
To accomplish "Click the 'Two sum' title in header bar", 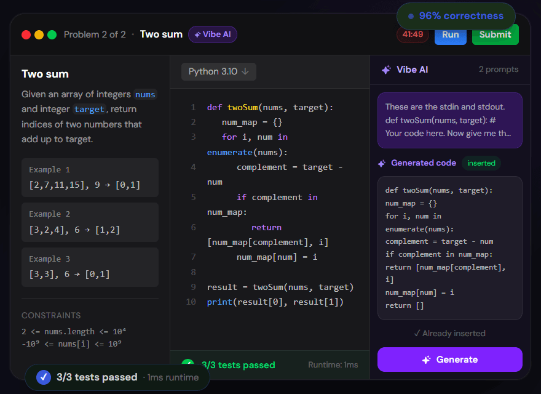I will coord(161,34).
